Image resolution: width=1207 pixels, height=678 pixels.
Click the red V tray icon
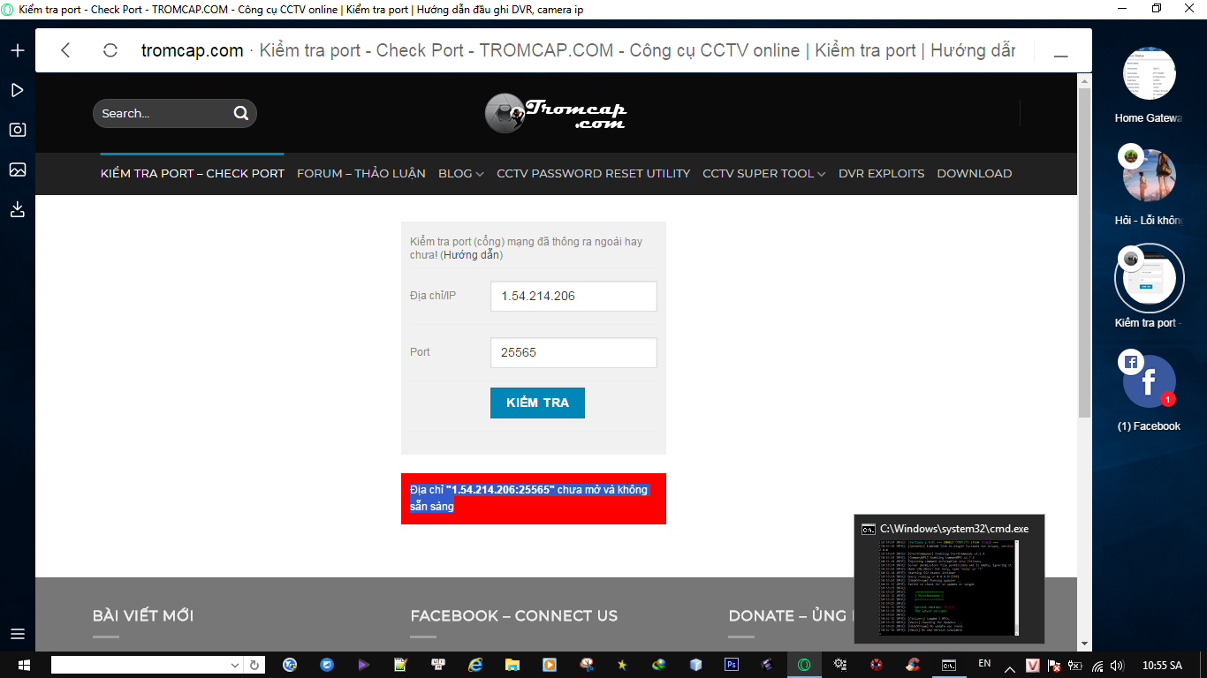1033,666
